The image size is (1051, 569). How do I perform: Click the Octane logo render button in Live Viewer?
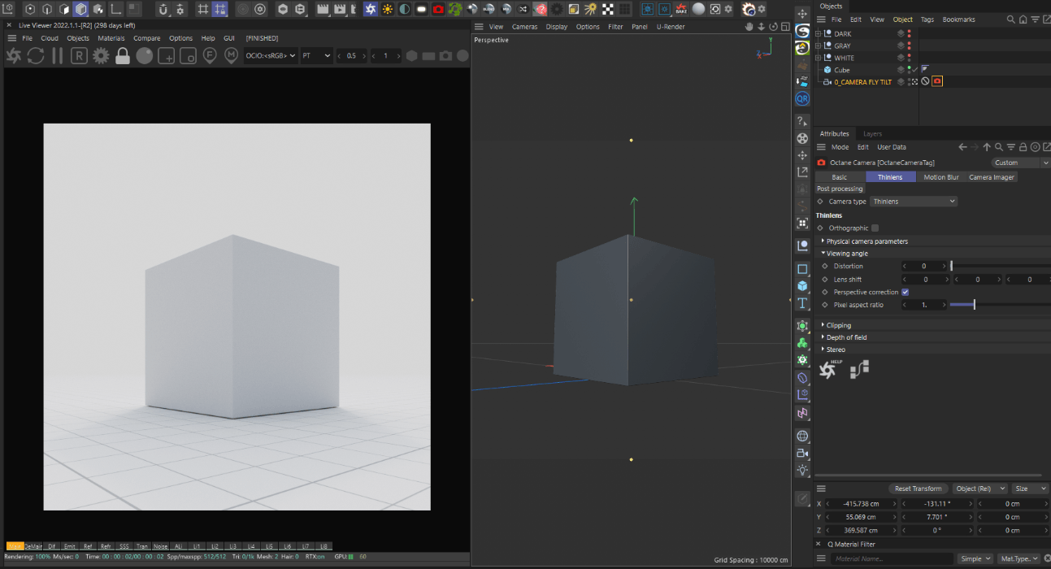coord(14,56)
